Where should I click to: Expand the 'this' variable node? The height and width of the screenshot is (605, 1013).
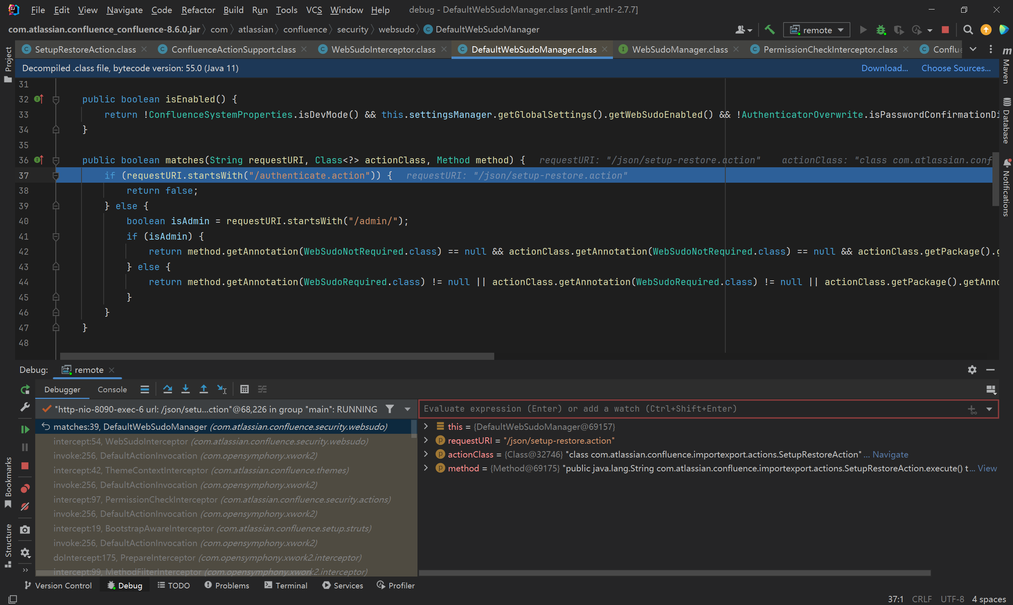point(426,426)
